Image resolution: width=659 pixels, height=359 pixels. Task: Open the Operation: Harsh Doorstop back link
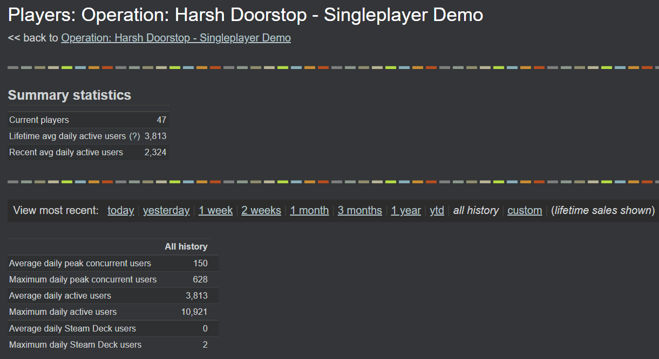(x=176, y=38)
